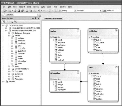Expand the Database Diagrams folder
122x106 pixels.
tap(9, 33)
